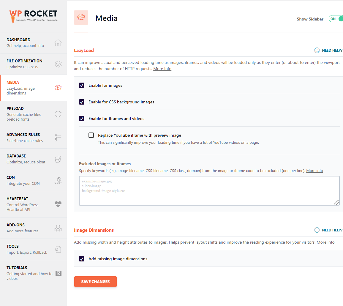The width and height of the screenshot is (343, 306).
Task: Click the Tools gear document icon
Action: point(58,249)
